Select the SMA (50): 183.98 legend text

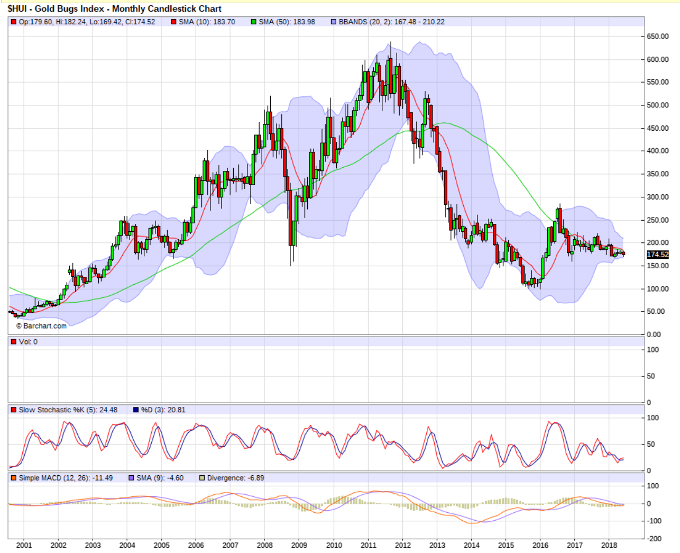(287, 22)
